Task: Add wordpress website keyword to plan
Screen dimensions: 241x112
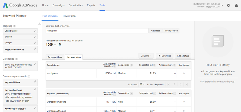Action: pyautogui.click(x=184, y=102)
